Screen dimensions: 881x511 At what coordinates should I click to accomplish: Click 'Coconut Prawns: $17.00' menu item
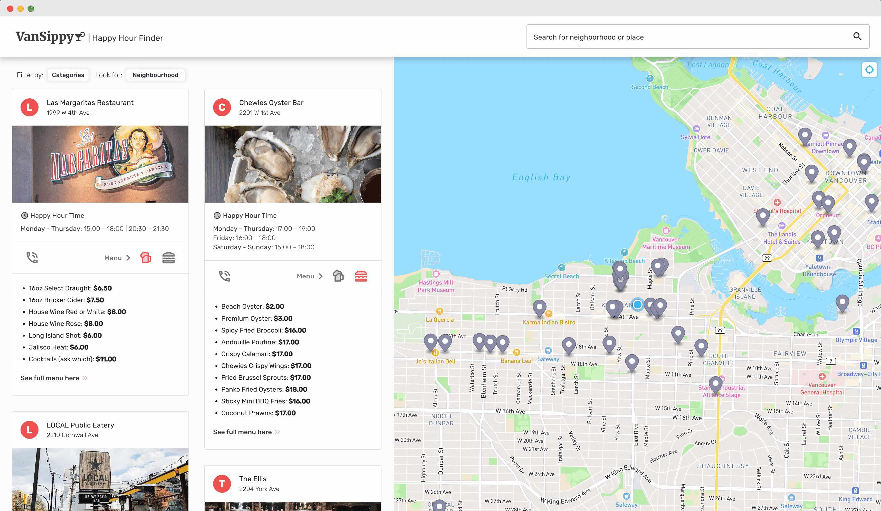click(x=258, y=413)
